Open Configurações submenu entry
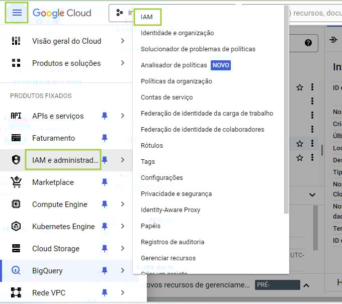This screenshot has height=304, width=342. click(x=161, y=178)
